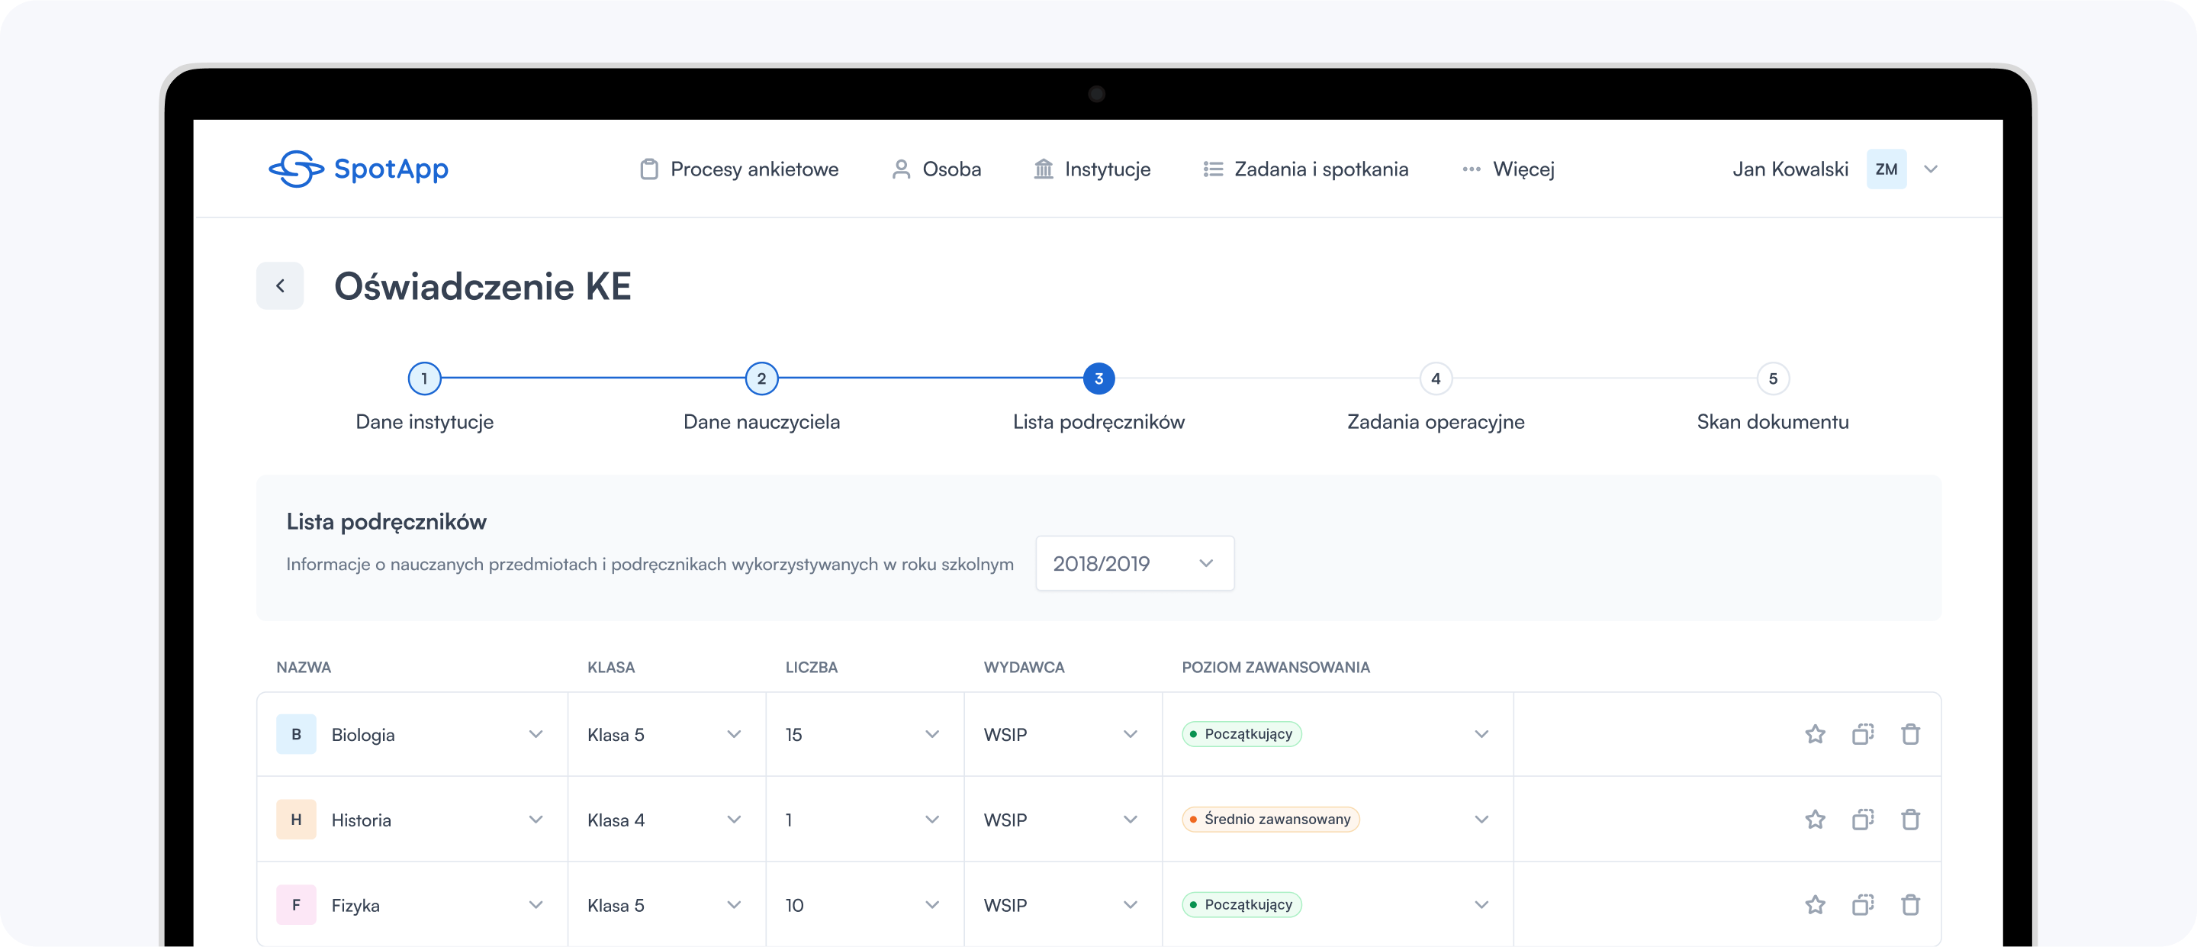This screenshot has height=947, width=2197.
Task: Open Zadania i spotkania
Action: (1306, 169)
